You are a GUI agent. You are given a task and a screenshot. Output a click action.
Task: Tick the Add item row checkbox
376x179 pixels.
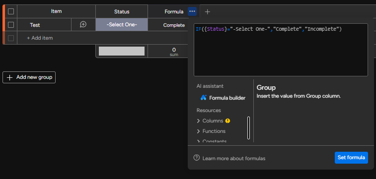pos(11,38)
